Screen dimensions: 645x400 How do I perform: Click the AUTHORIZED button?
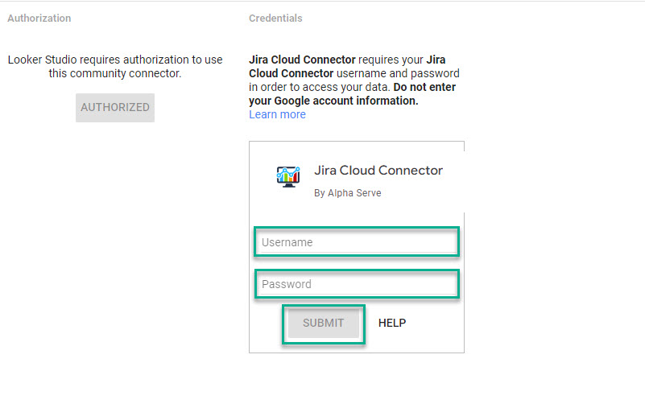(x=115, y=107)
